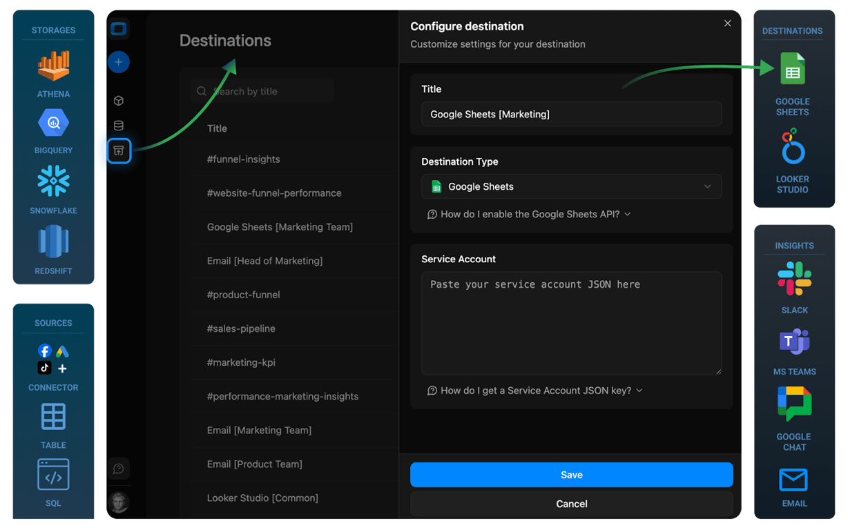Viewport: 848px width, 530px height.
Task: Focus the Service Account JSON textarea
Action: tap(572, 323)
